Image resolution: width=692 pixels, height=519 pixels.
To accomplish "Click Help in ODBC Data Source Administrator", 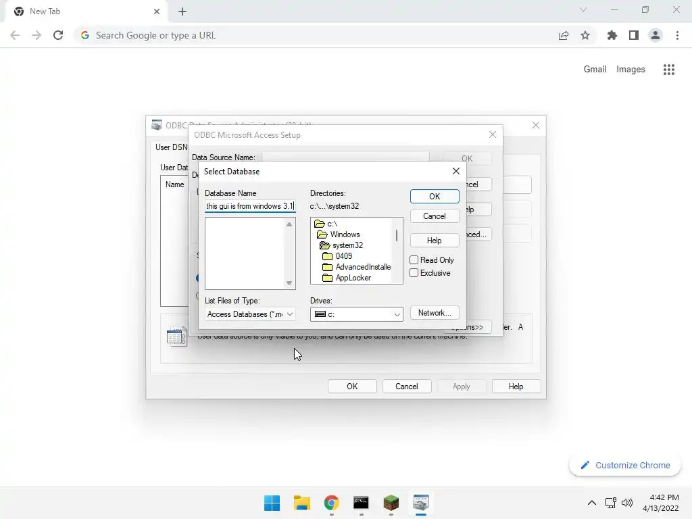I will (516, 387).
